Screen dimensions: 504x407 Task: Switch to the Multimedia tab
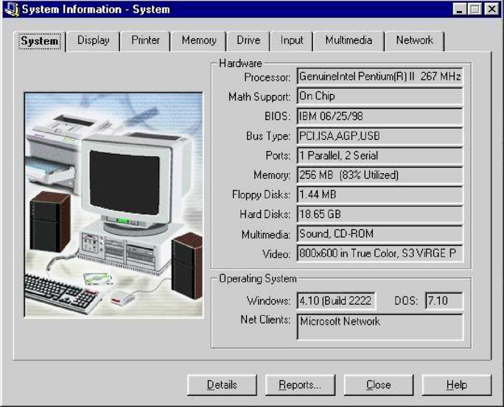tap(348, 41)
